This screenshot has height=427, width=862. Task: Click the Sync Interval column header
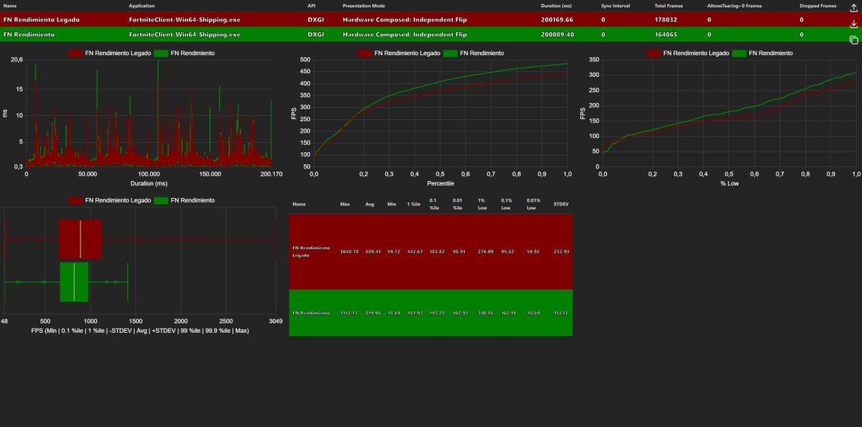615,5
